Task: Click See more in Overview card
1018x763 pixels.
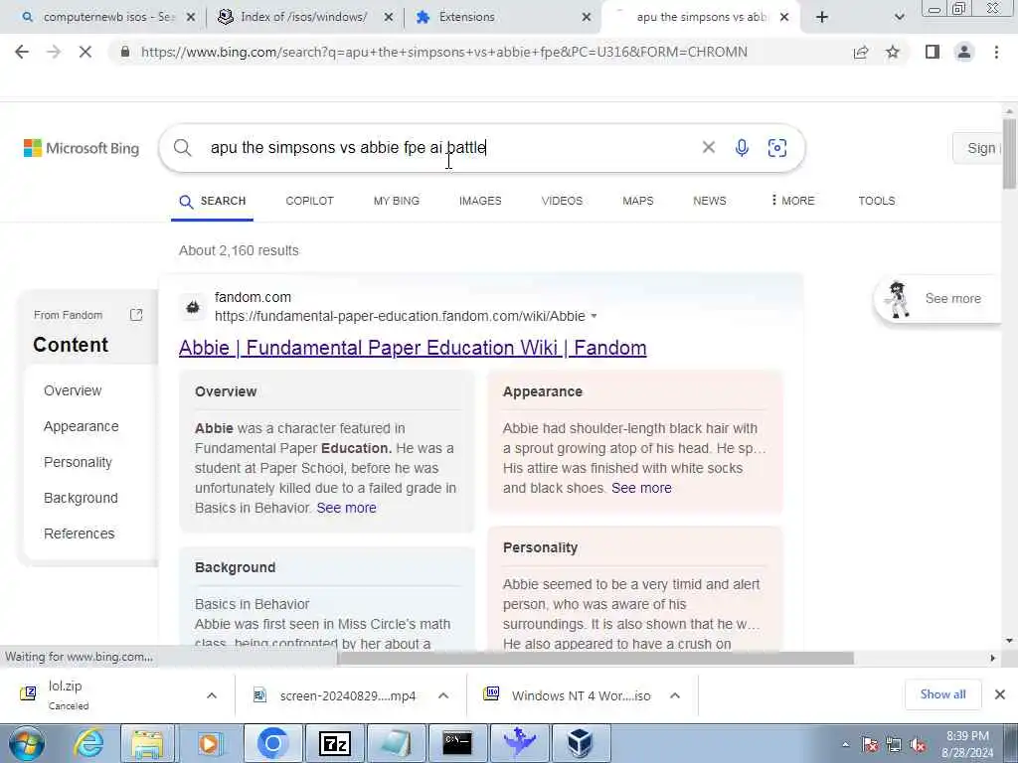Action: point(347,508)
